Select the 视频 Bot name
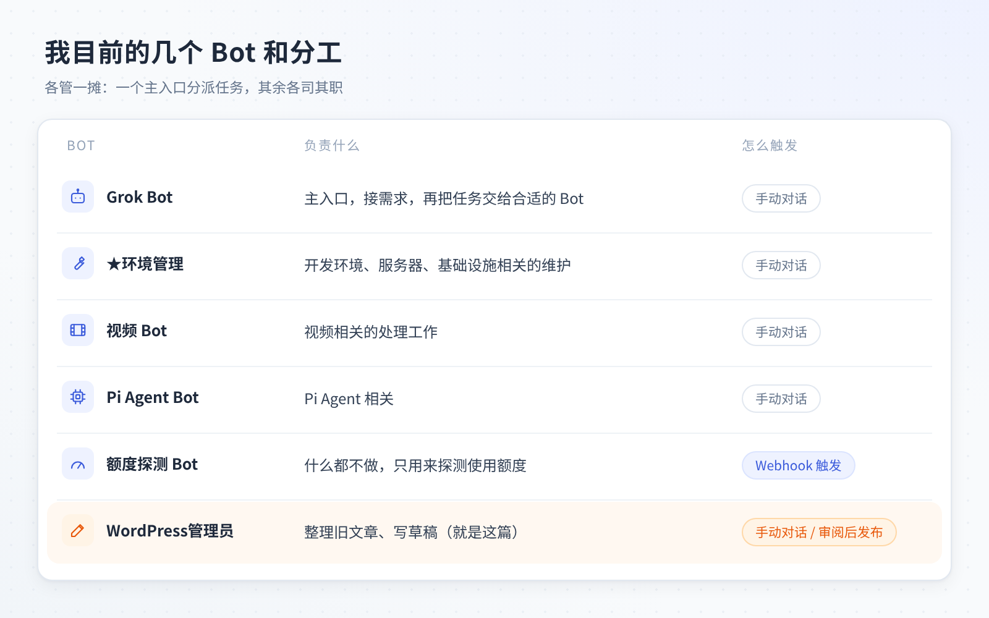The image size is (989, 618). tap(137, 331)
